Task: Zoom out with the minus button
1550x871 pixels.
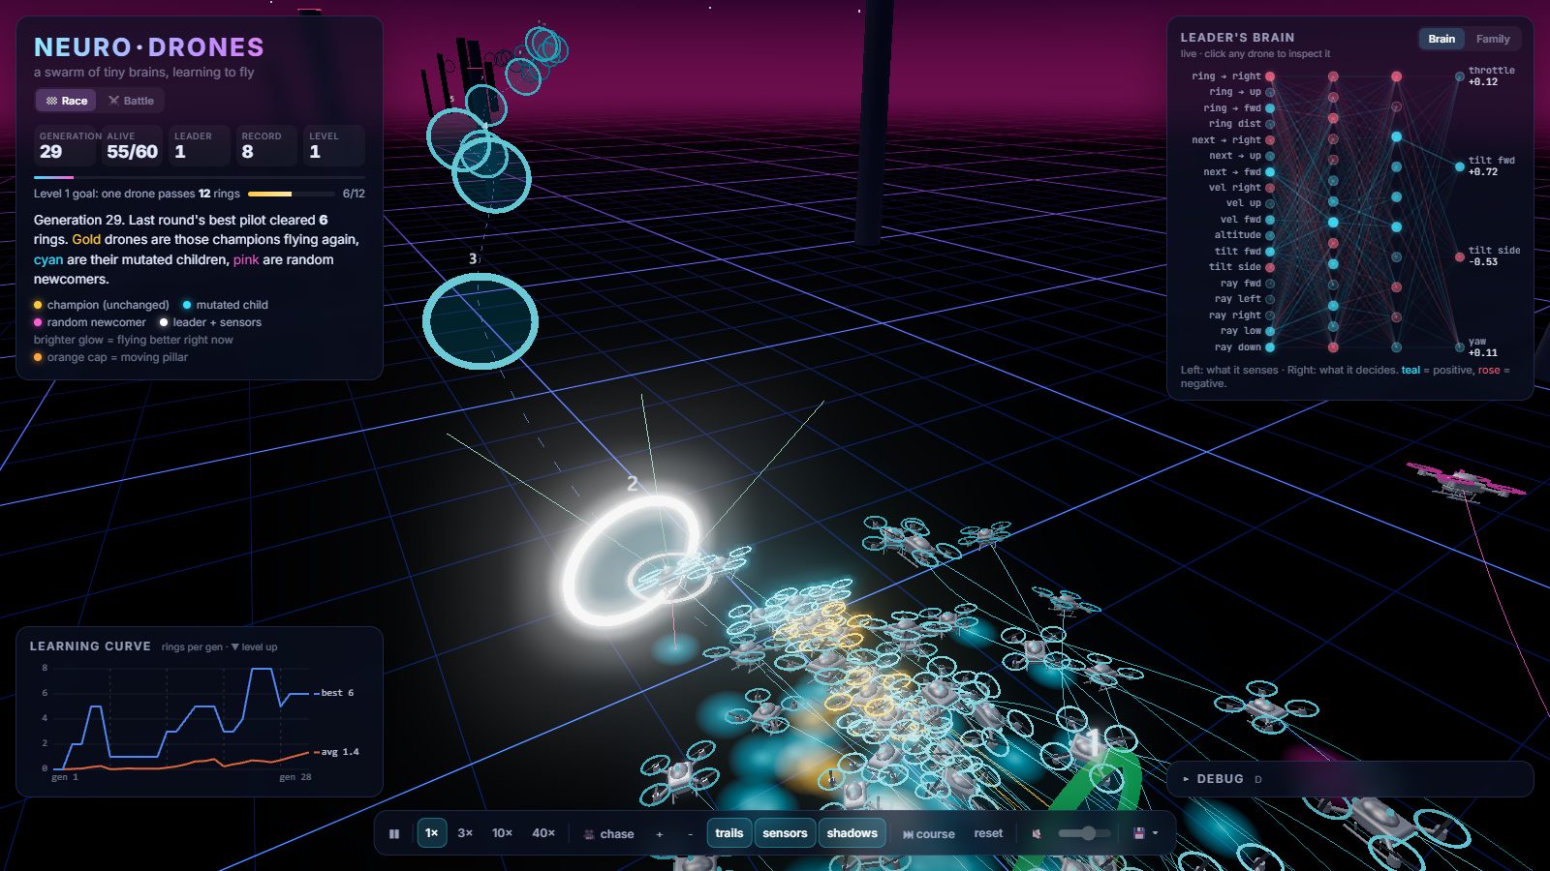Action: 690,833
